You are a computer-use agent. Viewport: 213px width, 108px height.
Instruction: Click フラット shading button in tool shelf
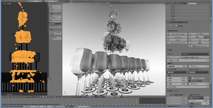59,27
